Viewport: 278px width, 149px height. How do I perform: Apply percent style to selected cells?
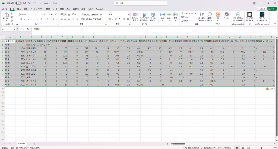coord(116,19)
